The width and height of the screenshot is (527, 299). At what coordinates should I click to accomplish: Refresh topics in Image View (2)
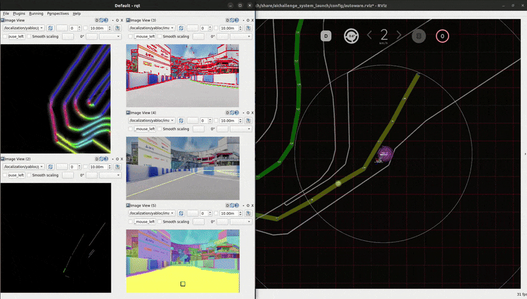point(51,167)
